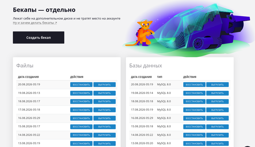Restore files backup from 17.08.2026 05:18

pyautogui.click(x=81, y=110)
